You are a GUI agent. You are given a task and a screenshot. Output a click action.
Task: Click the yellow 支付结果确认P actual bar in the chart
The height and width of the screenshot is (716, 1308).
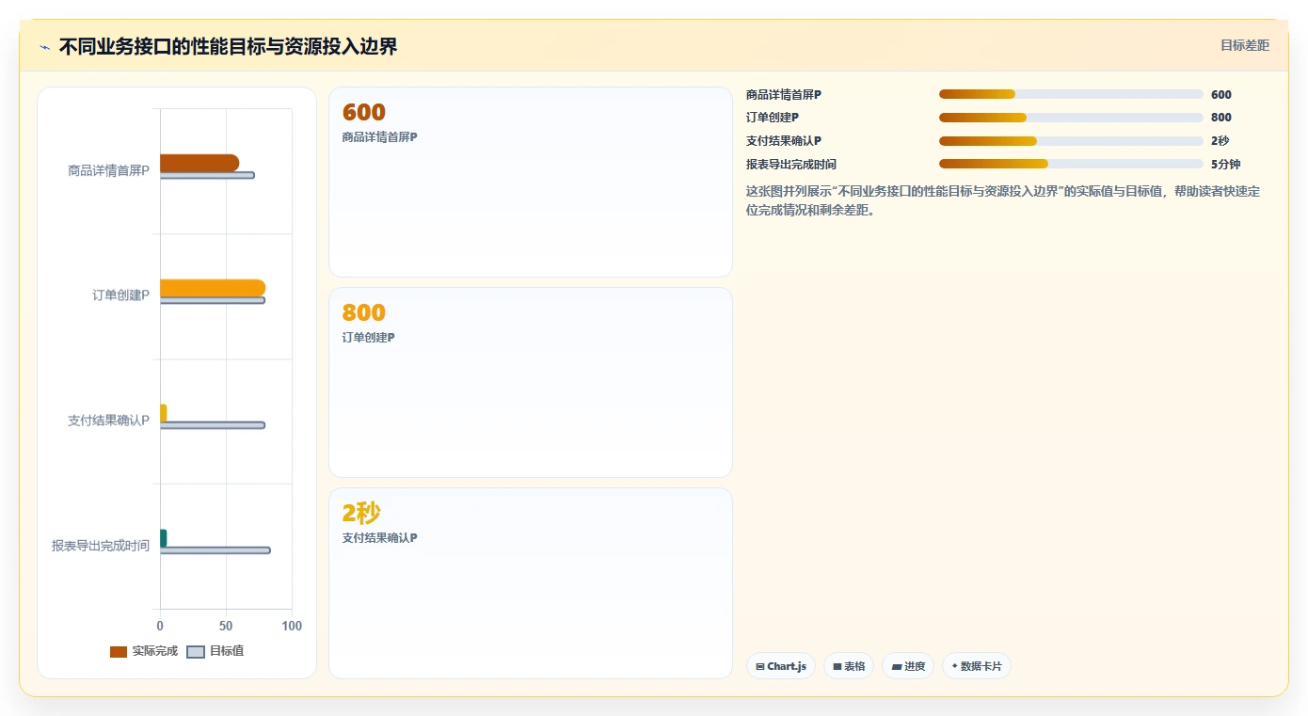click(x=164, y=413)
